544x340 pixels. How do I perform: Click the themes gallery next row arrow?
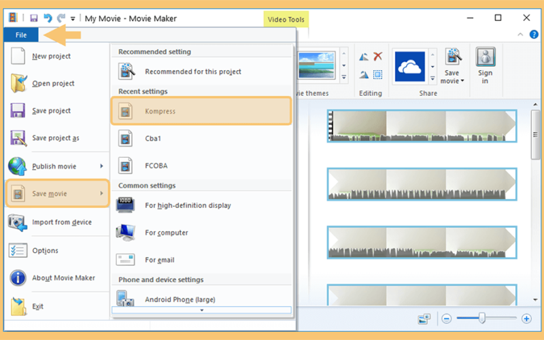pos(344,65)
